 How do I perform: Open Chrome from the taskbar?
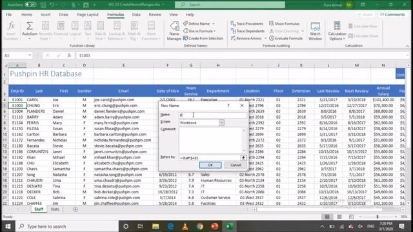coord(200,226)
